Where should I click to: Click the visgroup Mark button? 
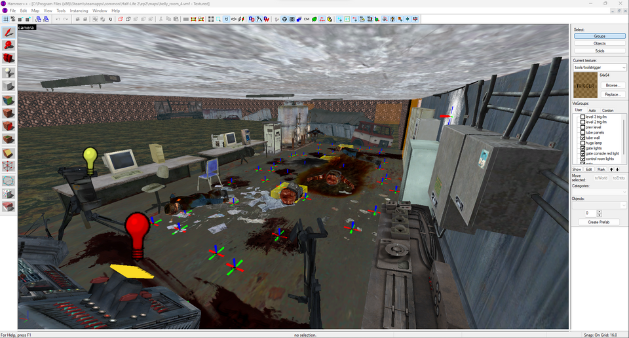[601, 169]
